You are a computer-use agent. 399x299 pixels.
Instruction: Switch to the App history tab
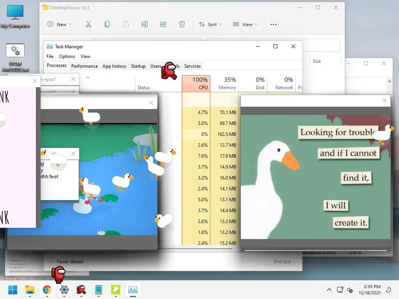coord(114,66)
